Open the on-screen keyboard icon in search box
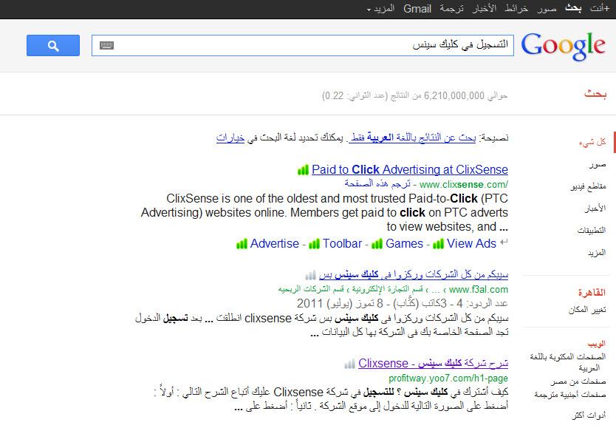 click(106, 46)
